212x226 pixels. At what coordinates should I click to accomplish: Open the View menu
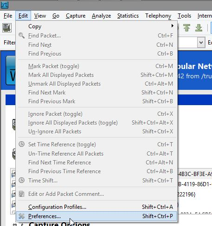(x=40, y=16)
